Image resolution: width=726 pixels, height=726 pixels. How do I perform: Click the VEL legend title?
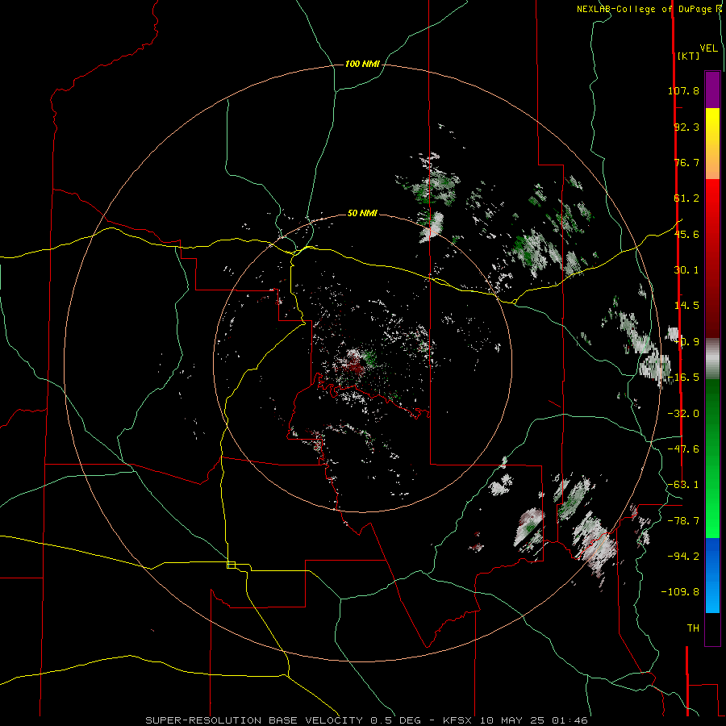coord(708,48)
